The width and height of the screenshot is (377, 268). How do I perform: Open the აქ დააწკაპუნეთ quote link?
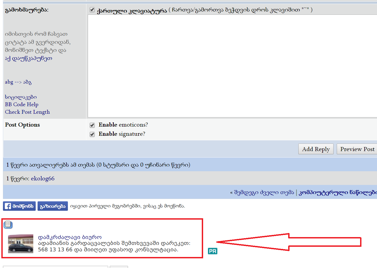(x=28, y=58)
